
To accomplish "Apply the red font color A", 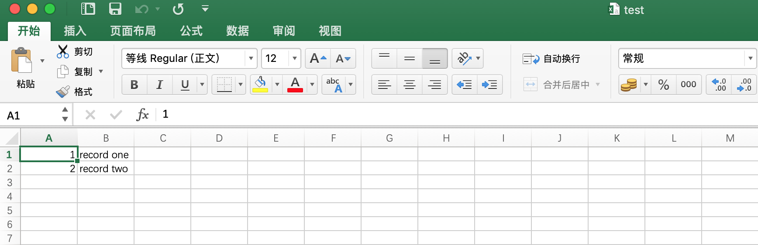I will tap(295, 85).
